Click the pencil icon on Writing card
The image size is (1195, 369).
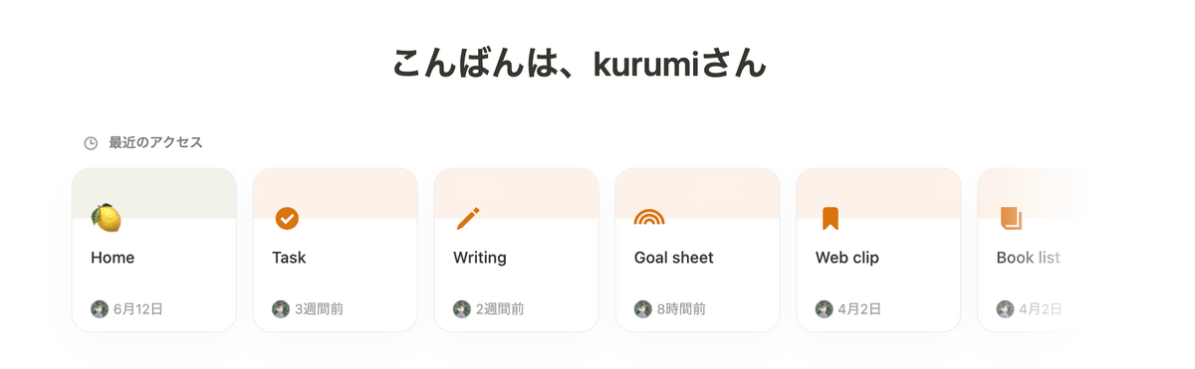[x=468, y=218]
